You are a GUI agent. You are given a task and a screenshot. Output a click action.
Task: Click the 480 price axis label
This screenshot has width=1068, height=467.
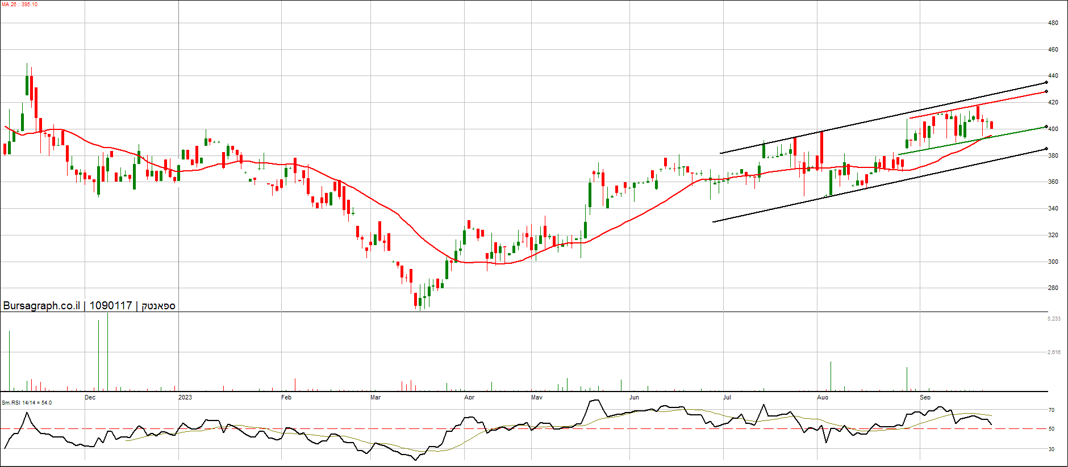[x=1053, y=23]
